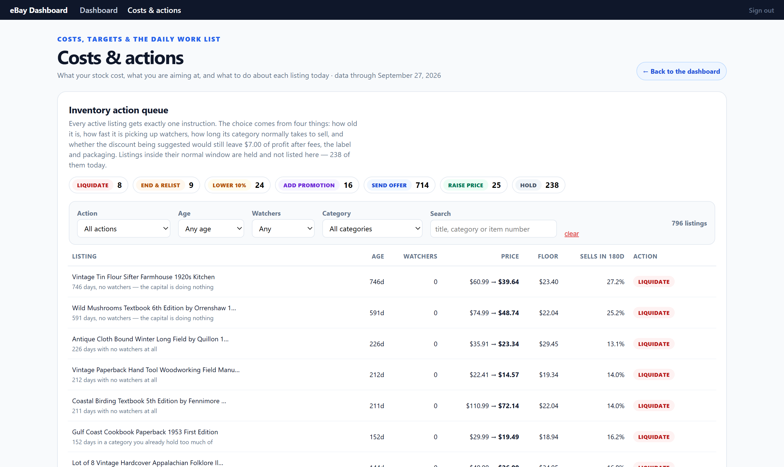784x467 pixels.
Task: Click the Floor column header
Action: click(x=548, y=256)
